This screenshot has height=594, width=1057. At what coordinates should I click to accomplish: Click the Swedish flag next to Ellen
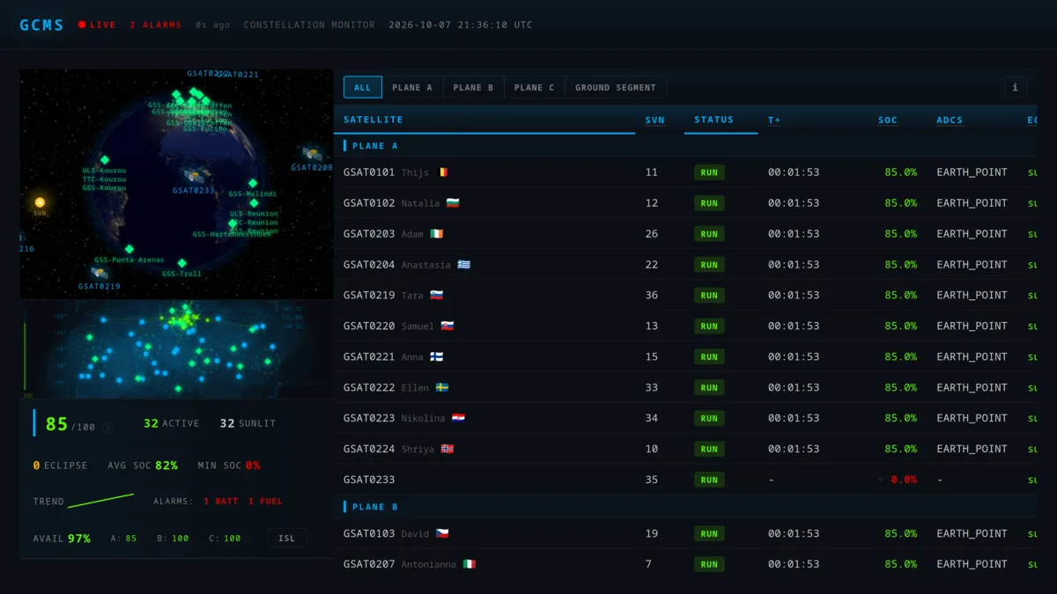[x=442, y=388]
